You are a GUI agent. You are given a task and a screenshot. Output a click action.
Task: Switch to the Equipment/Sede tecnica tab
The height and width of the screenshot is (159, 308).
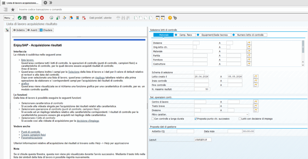tap(214, 35)
